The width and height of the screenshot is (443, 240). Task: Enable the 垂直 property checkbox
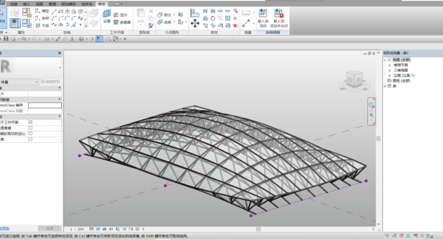click(31, 128)
